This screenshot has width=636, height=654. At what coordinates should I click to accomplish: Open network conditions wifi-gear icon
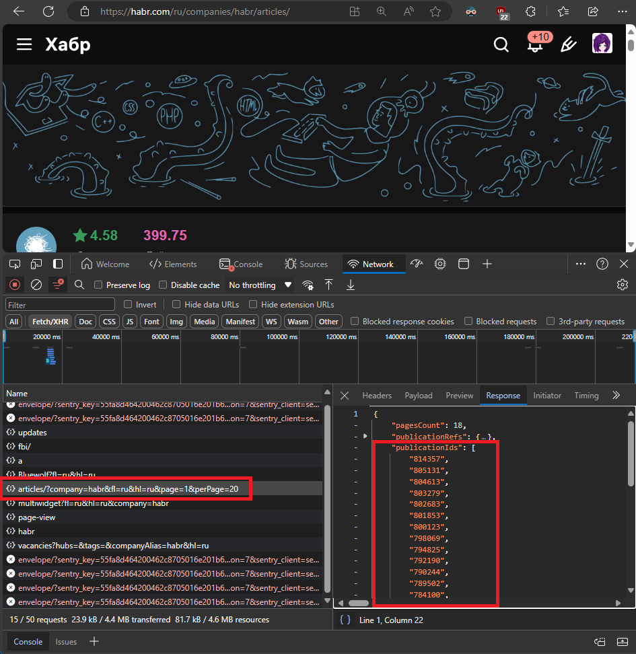[308, 285]
